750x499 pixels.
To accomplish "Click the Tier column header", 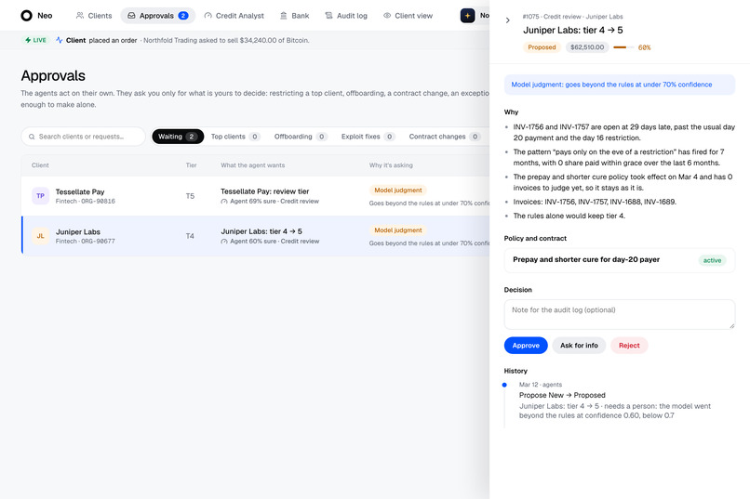I will 191,165.
